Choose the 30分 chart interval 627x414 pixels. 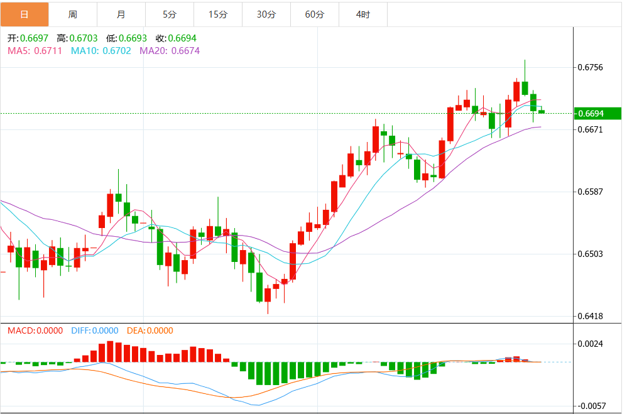tap(266, 14)
